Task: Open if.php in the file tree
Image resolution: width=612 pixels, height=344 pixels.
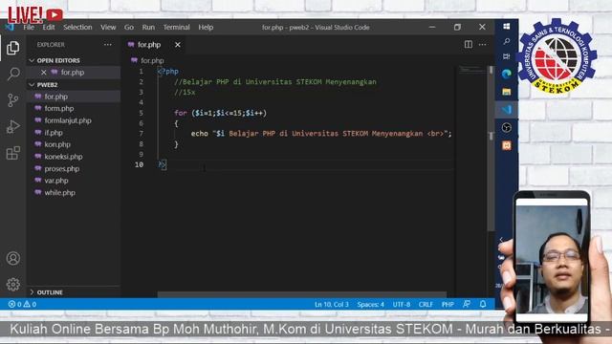Action: point(74,133)
